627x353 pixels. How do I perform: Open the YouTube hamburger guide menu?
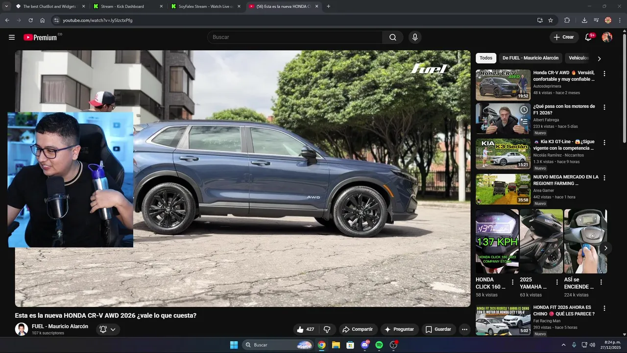(12, 37)
